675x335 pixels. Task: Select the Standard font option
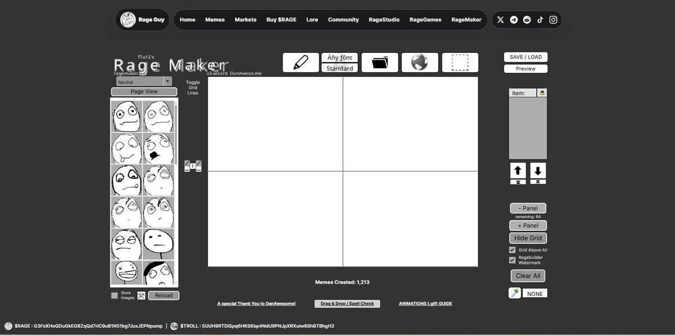340,68
